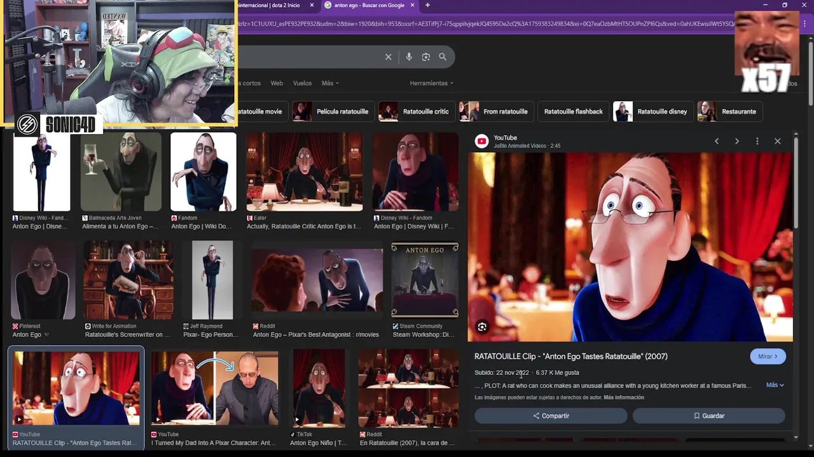Open the 'Más información' copyright link
This screenshot has height=457, width=814.
coord(624,397)
